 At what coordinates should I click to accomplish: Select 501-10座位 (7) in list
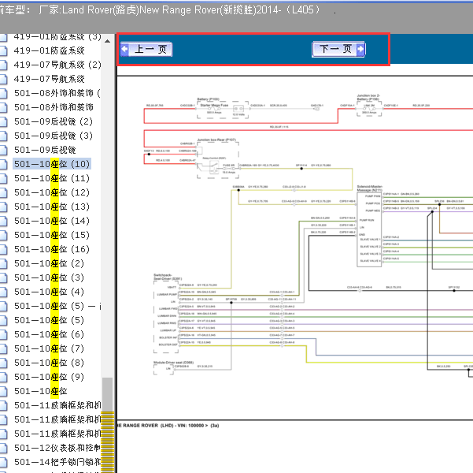pyautogui.click(x=49, y=349)
